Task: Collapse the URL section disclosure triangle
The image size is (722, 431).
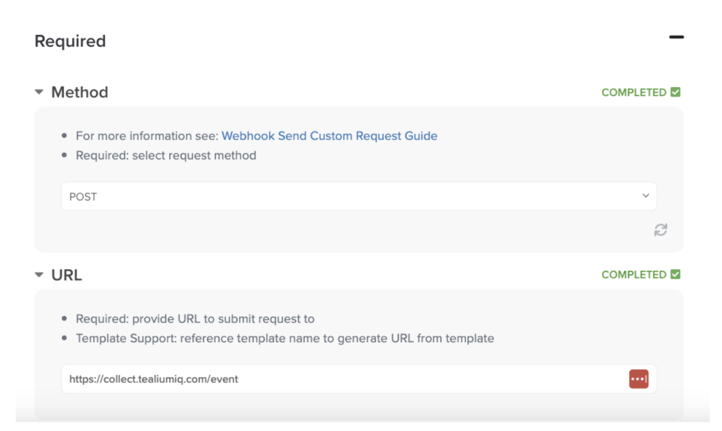Action: 39,275
